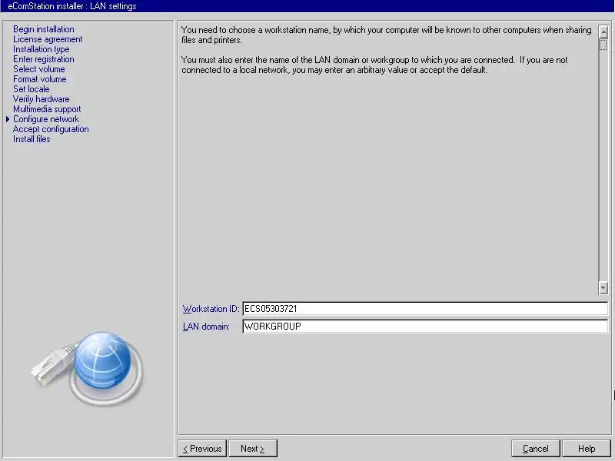Select 'License agreement' step

[48, 39]
